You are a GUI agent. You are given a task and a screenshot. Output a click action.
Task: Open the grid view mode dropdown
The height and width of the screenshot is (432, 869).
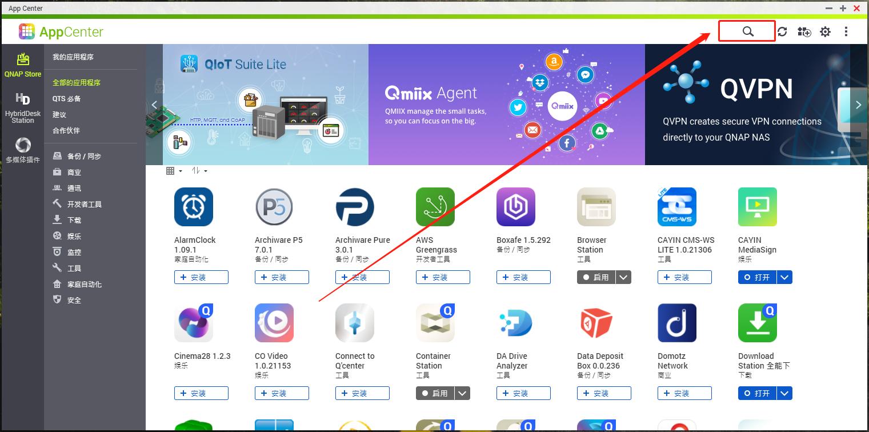pyautogui.click(x=174, y=171)
